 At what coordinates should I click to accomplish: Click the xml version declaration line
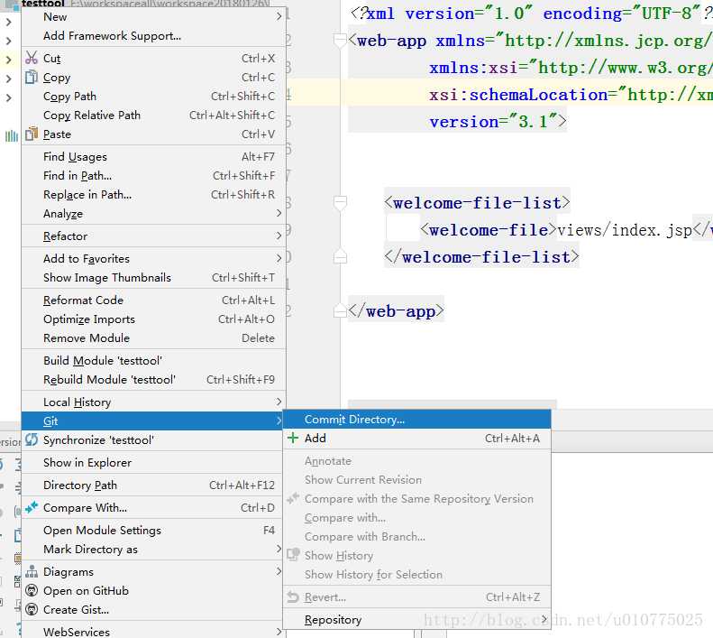[x=531, y=14]
